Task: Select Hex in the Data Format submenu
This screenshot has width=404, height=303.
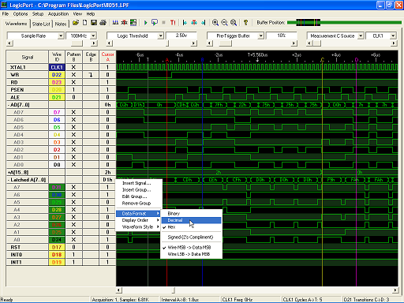Action: pos(171,227)
